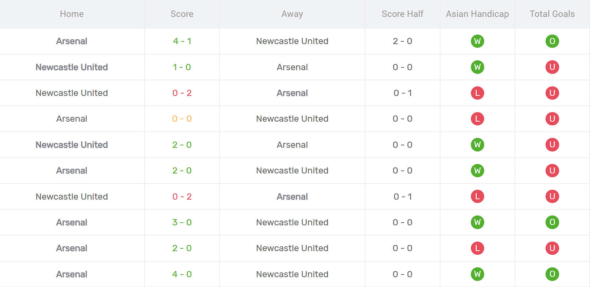The width and height of the screenshot is (590, 287).
Task: Open the 4 - 1 score link
Action: click(x=182, y=41)
